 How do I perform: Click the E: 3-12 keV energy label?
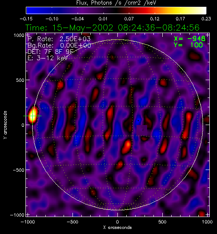pos(47,58)
